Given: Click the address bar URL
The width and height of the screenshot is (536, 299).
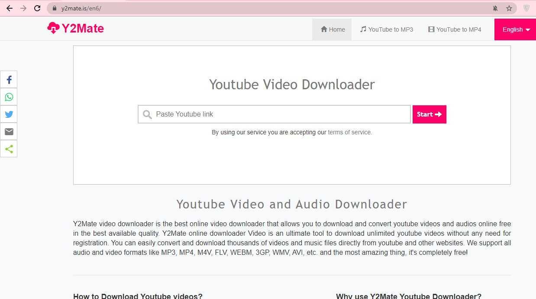Looking at the screenshot, I should coord(81,8).
